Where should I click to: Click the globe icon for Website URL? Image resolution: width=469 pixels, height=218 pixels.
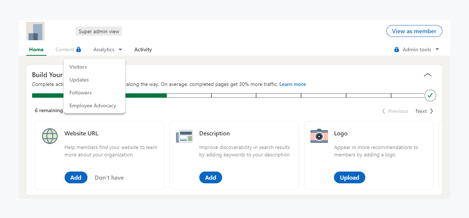pos(50,136)
